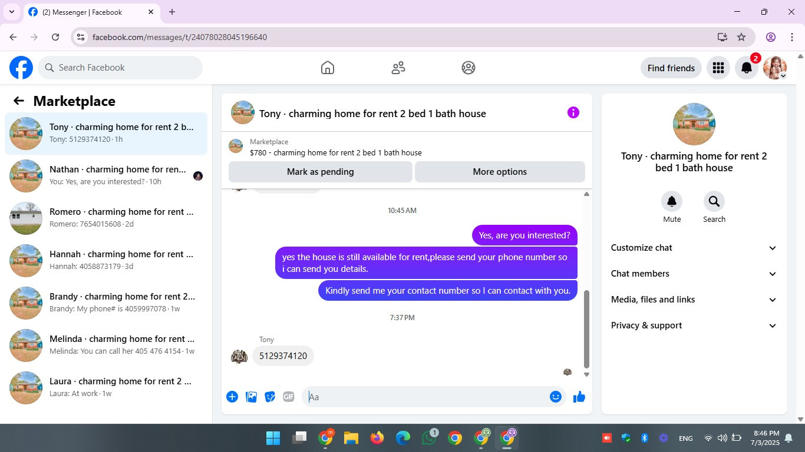
Task: Close the Messenger browser tab
Action: (151, 12)
